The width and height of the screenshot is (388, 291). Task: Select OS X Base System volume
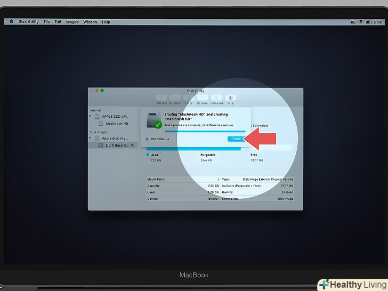(112, 145)
